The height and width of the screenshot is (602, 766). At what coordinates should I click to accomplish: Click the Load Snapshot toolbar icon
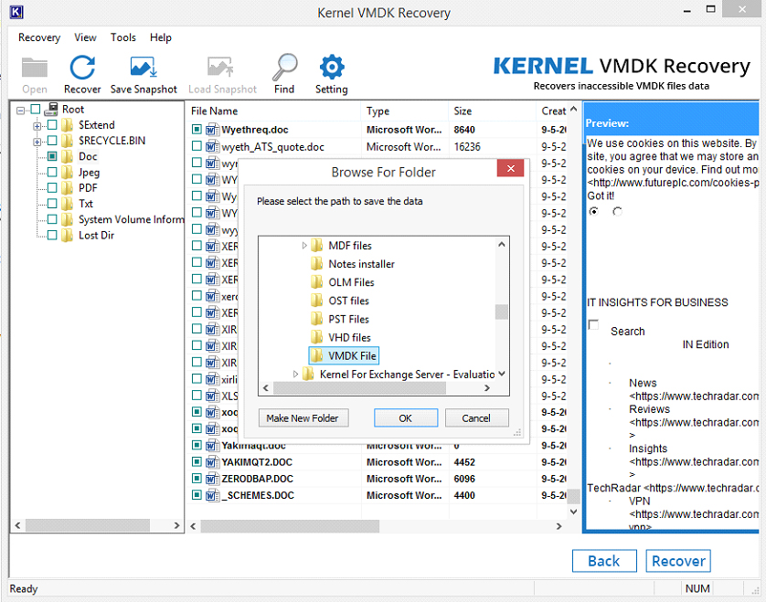(x=220, y=68)
